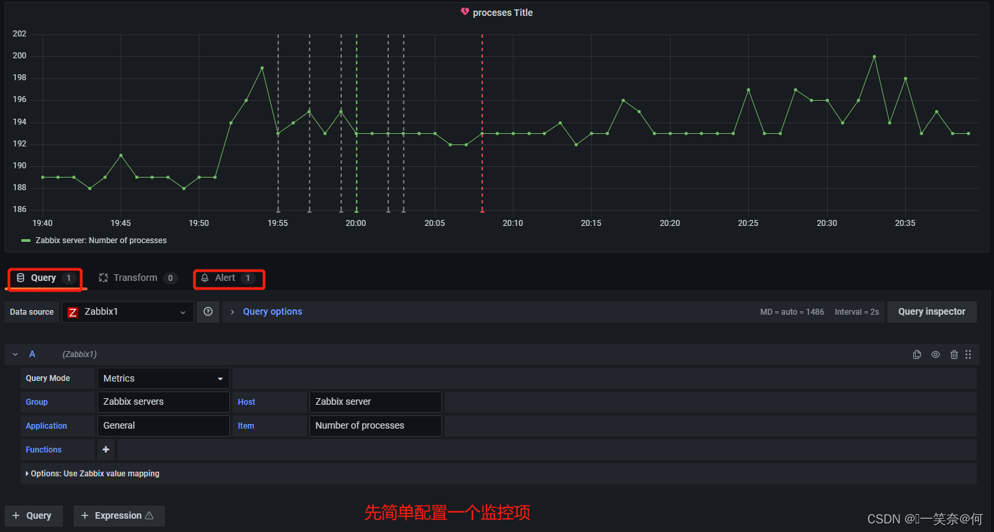Switch to the Query tab
Image resolution: width=994 pixels, height=532 pixels.
tap(45, 278)
